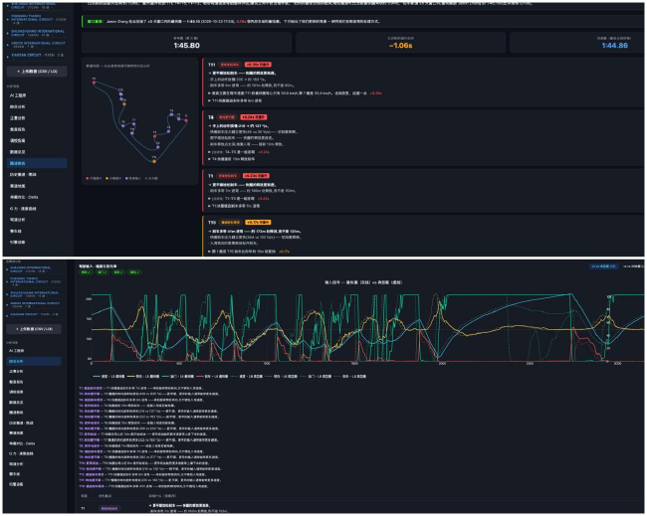Click the orange dot legend entry under track map
Viewport: 647px width, 516px height.
pos(113,178)
